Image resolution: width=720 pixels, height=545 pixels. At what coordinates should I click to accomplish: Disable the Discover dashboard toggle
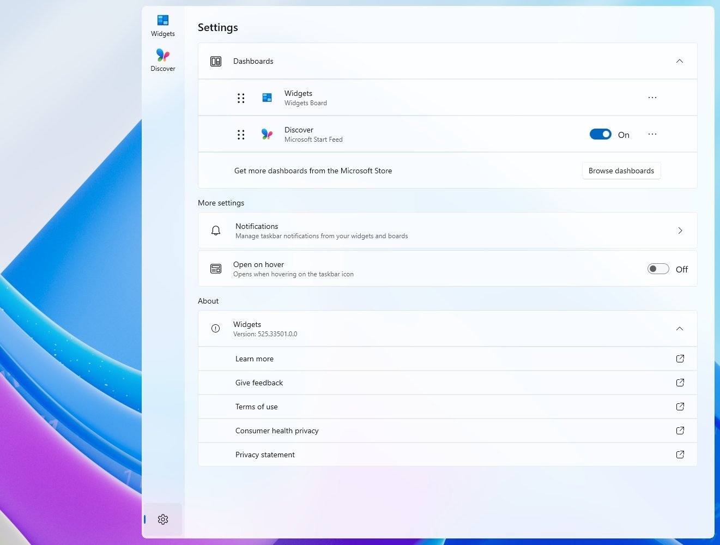[600, 134]
